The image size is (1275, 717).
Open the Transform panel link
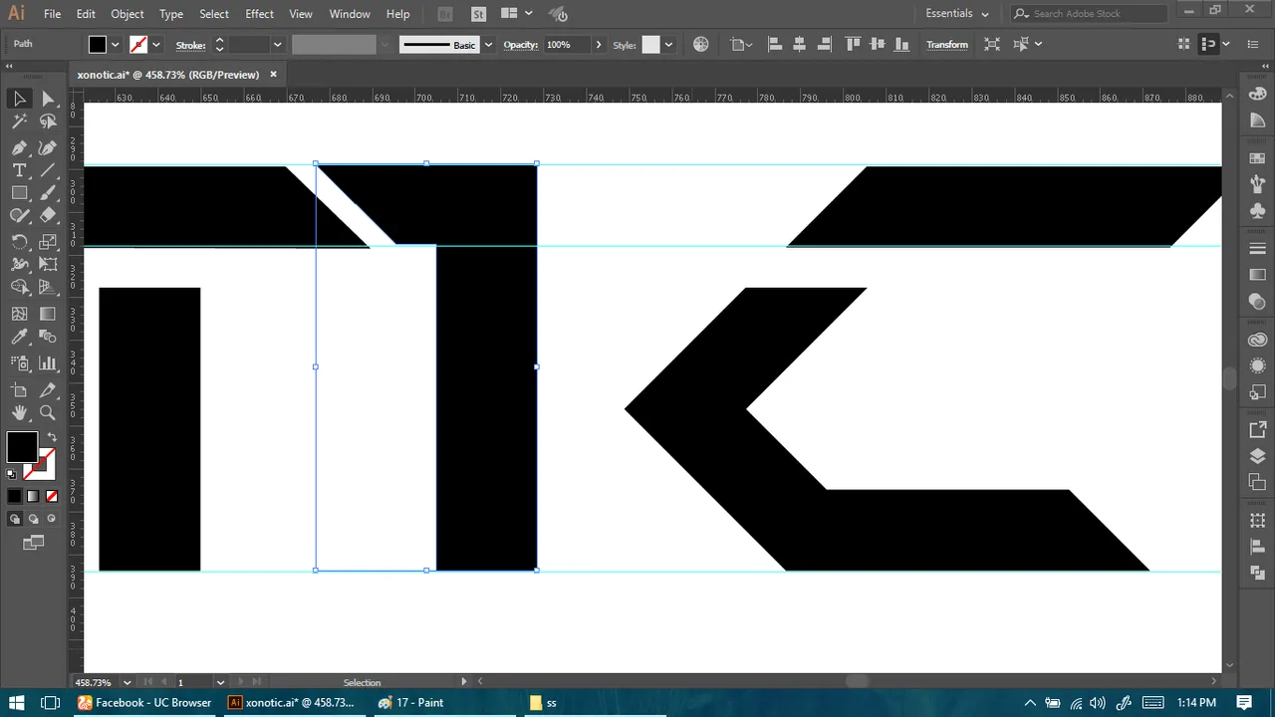coord(947,45)
